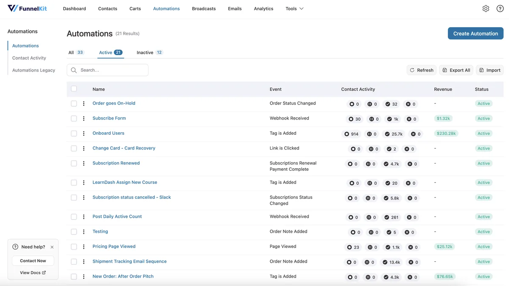Check the box for Subscribe Form
Screen dimensions: 509x286
[x=74, y=119]
